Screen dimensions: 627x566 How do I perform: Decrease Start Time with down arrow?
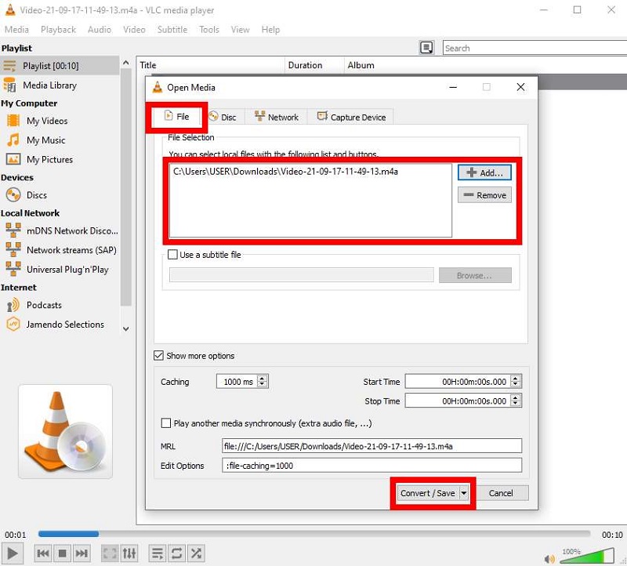coord(516,385)
